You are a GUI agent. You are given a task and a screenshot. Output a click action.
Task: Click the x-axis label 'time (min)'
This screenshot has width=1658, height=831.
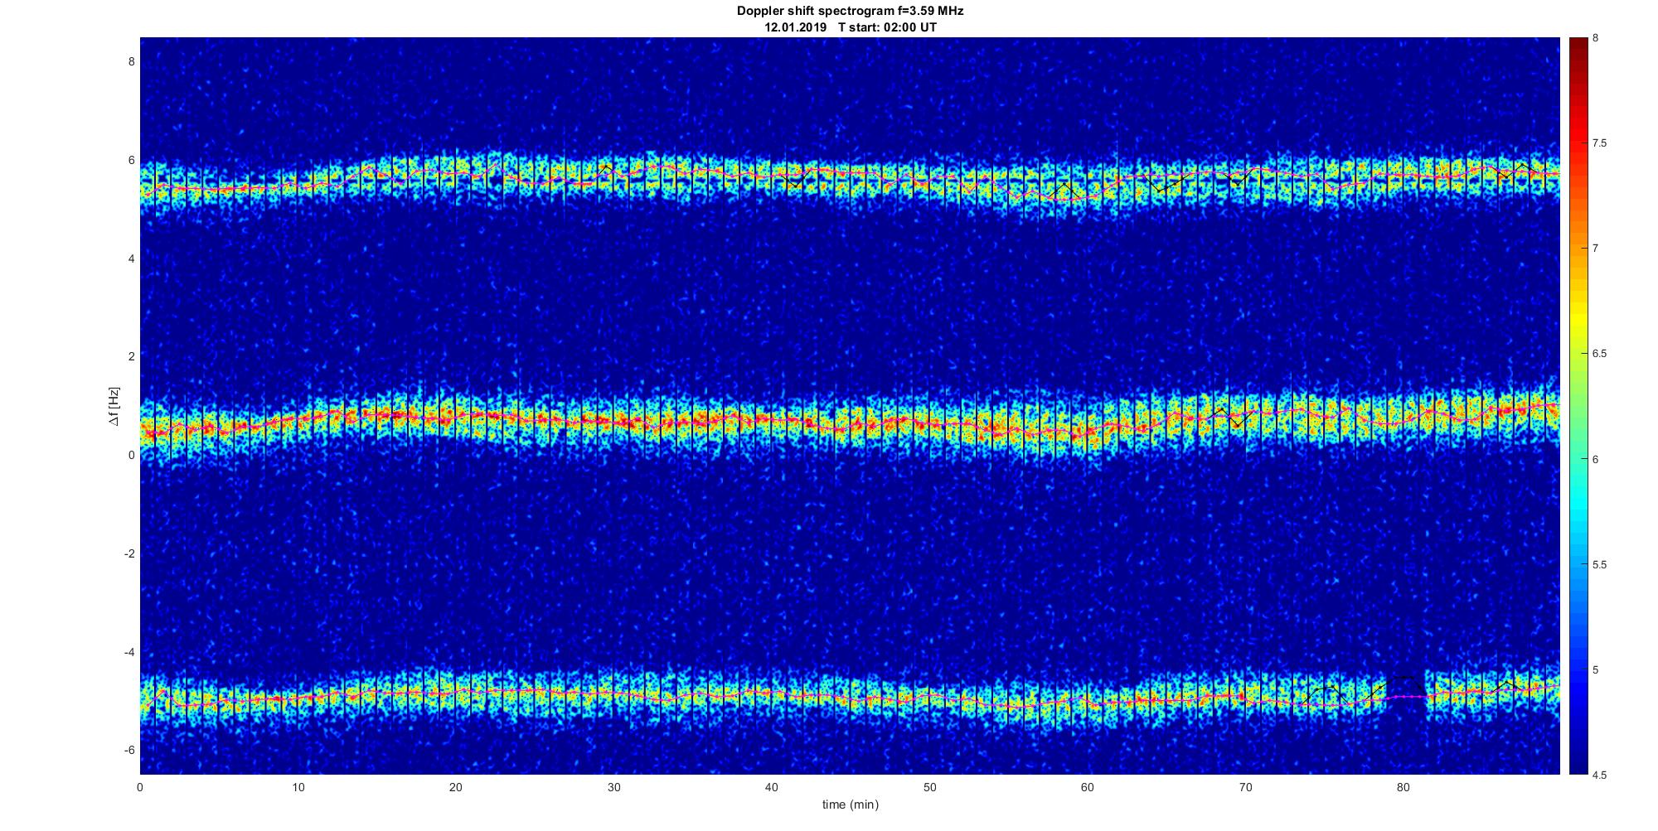tap(850, 804)
